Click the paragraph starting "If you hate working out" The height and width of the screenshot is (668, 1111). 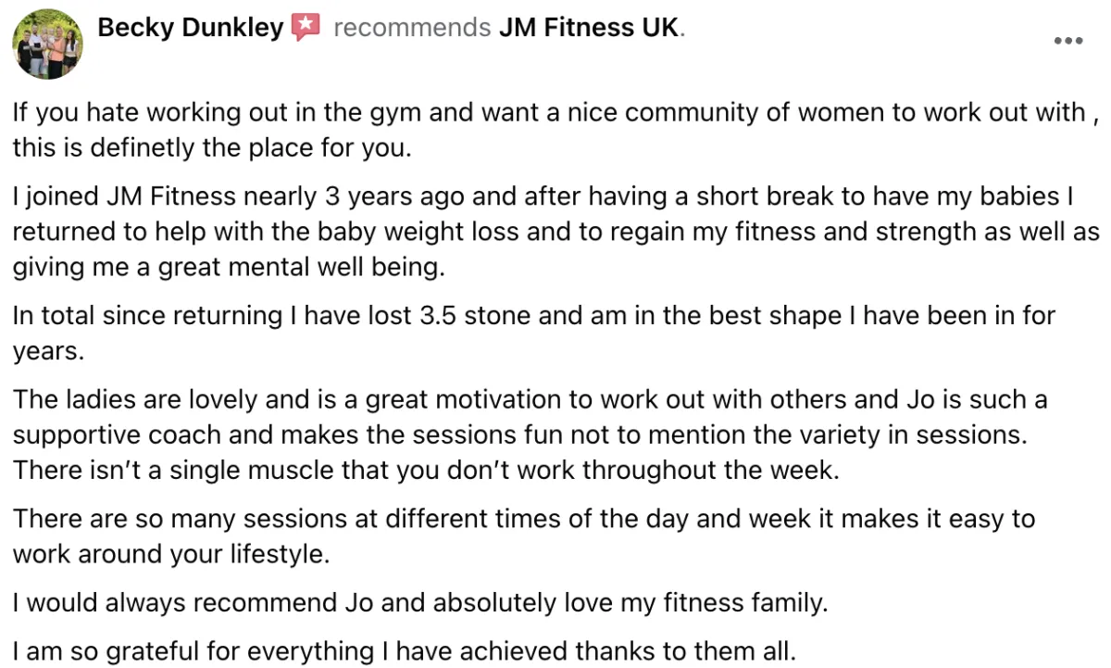click(555, 130)
